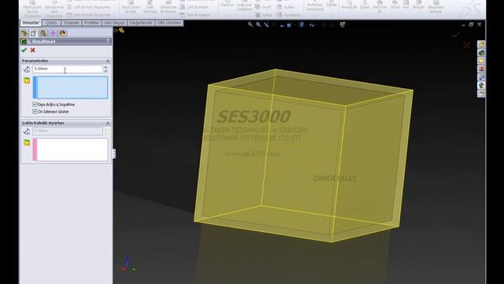
Task: Open the Profiller tab
Action: (x=91, y=23)
